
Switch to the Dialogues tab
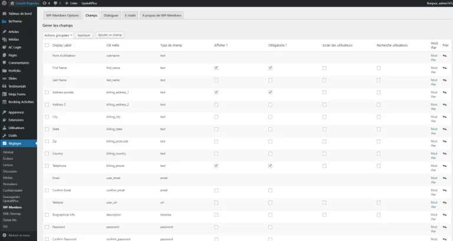tap(111, 15)
